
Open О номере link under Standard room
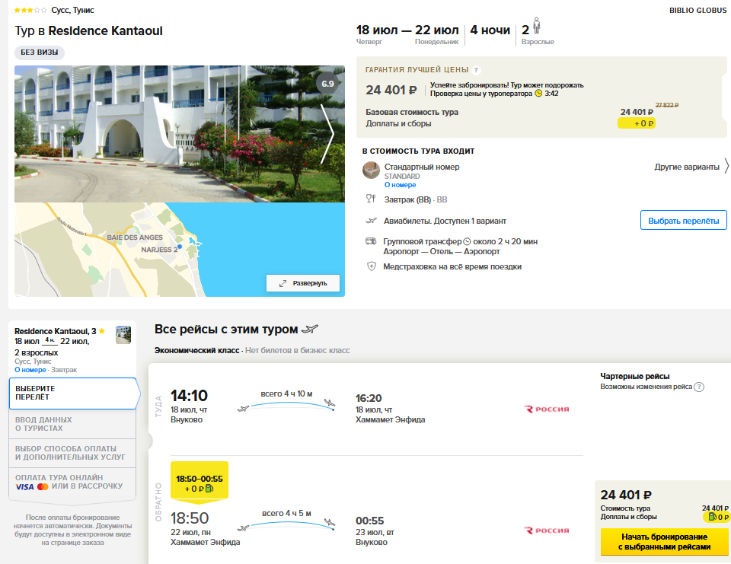[x=400, y=185]
